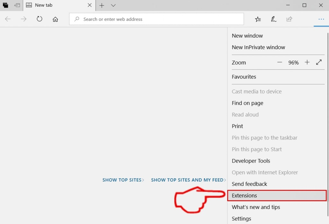
Task: Click the menu's vertical scrollbar
Action: [328, 124]
